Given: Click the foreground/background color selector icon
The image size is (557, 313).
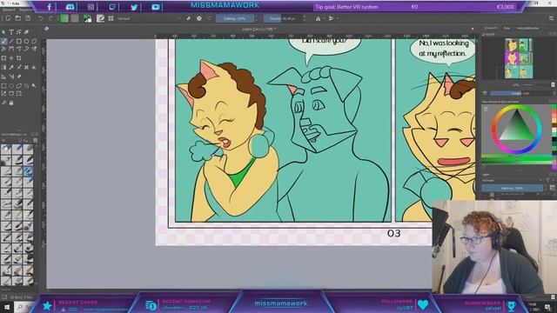Looking at the screenshot, I should 87,18.
